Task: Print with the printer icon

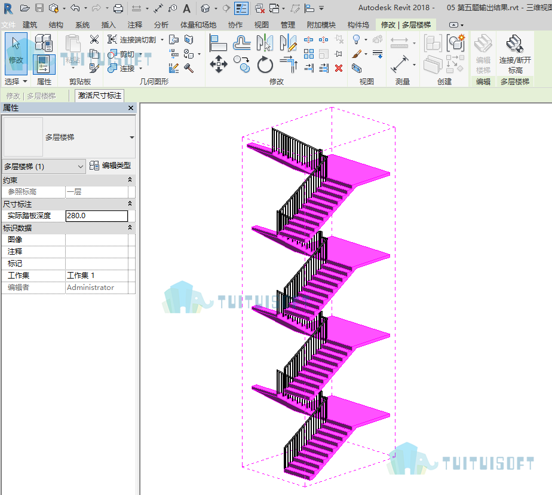Action: point(118,8)
